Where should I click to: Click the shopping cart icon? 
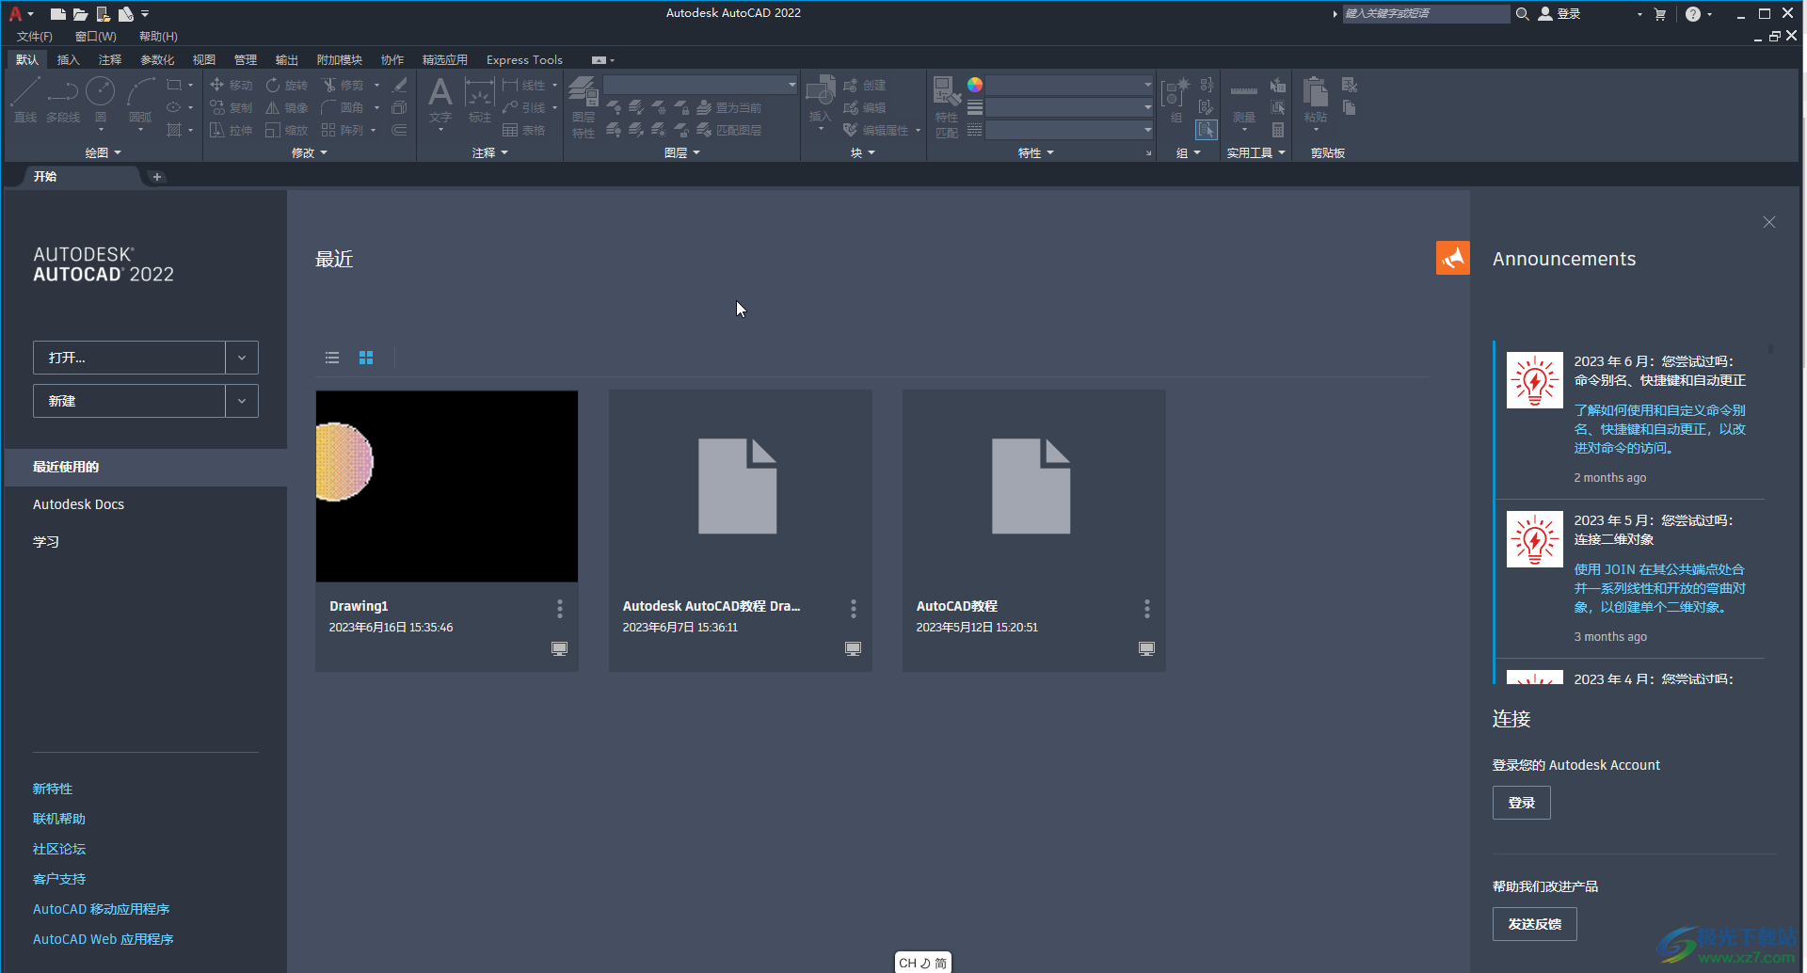click(1659, 14)
